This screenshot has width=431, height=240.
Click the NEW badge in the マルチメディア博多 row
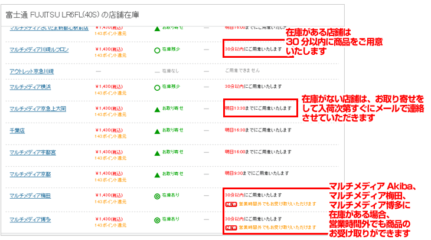click(x=231, y=228)
